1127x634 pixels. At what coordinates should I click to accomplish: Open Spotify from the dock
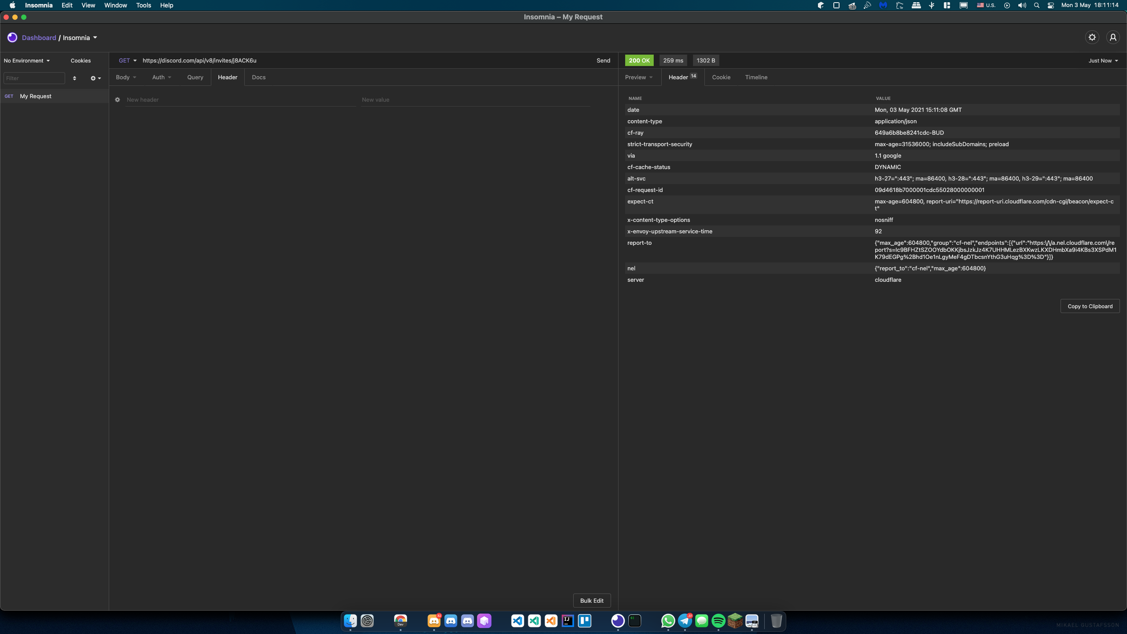pos(718,621)
